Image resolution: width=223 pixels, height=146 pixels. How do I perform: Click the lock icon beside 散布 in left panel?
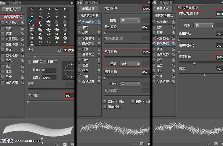[x=22, y=28]
